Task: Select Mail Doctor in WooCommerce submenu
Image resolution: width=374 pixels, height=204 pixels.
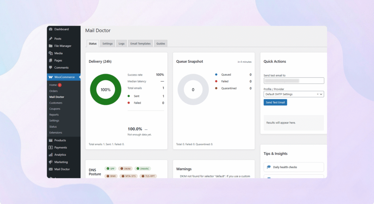Action: [57, 97]
